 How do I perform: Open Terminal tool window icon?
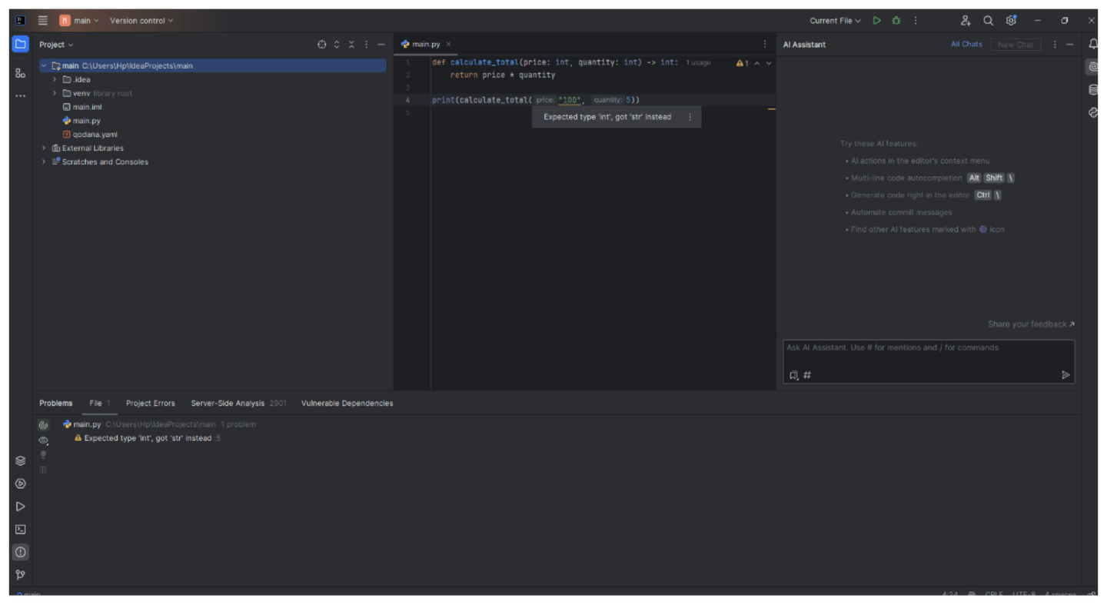click(21, 530)
